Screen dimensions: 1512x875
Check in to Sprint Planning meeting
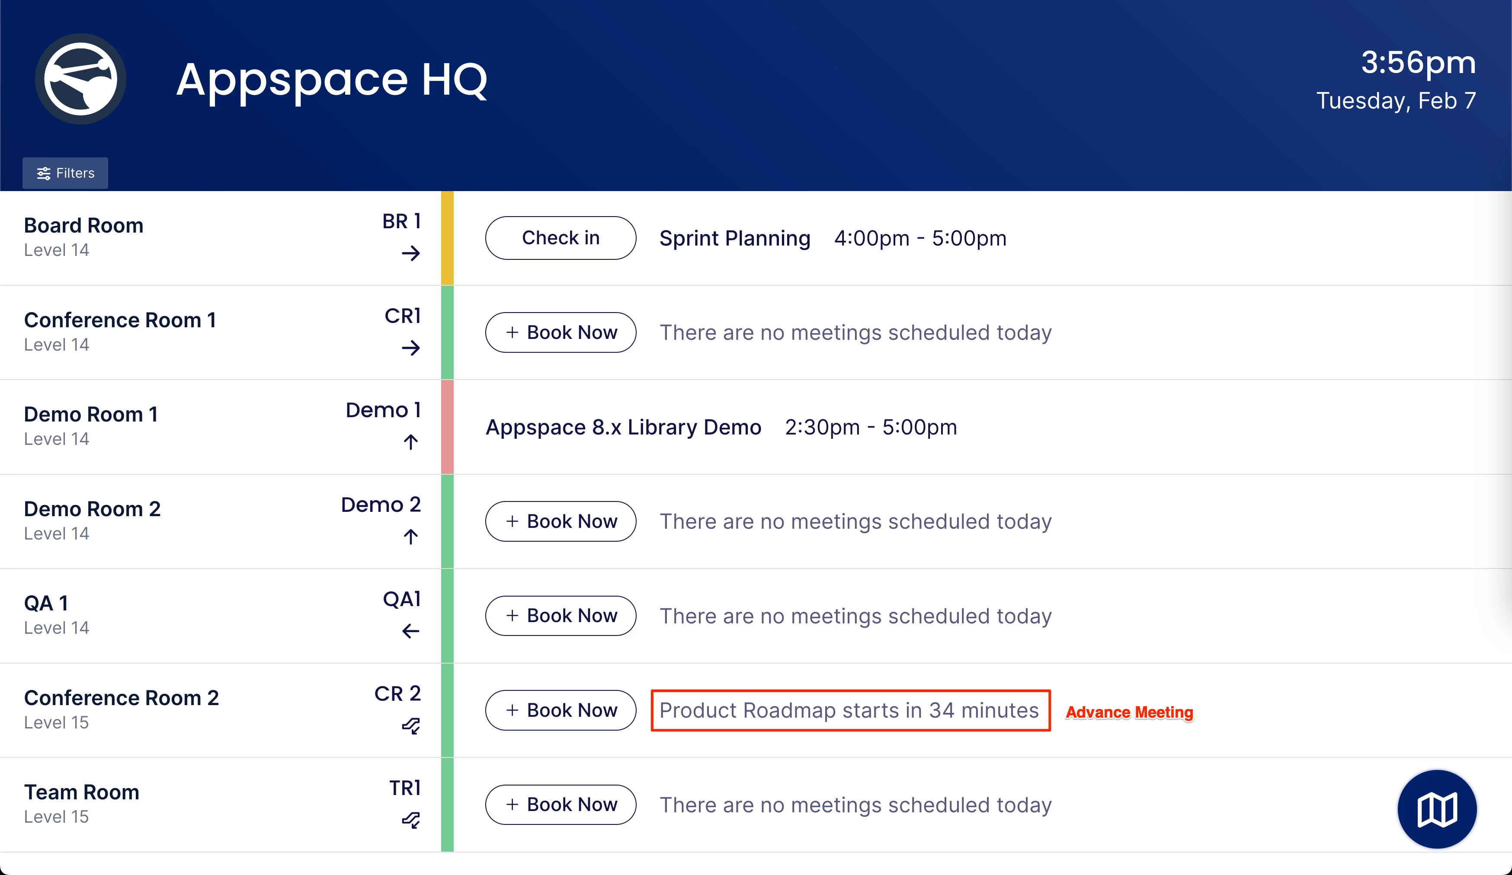561,238
